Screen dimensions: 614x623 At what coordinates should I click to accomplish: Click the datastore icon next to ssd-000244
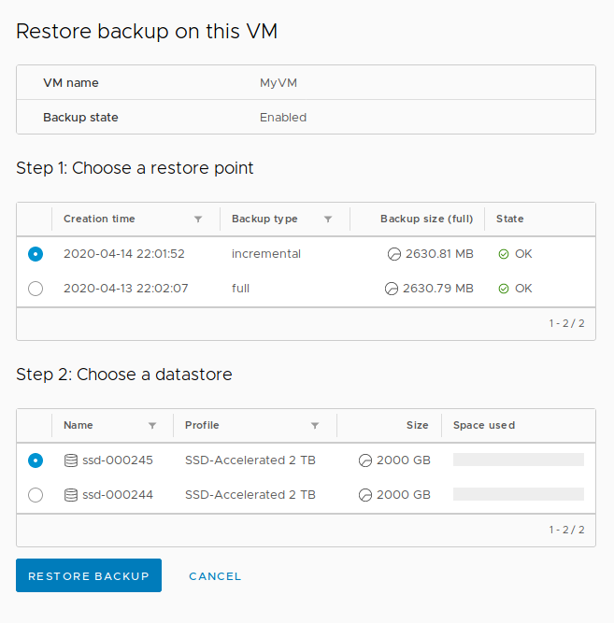point(71,495)
